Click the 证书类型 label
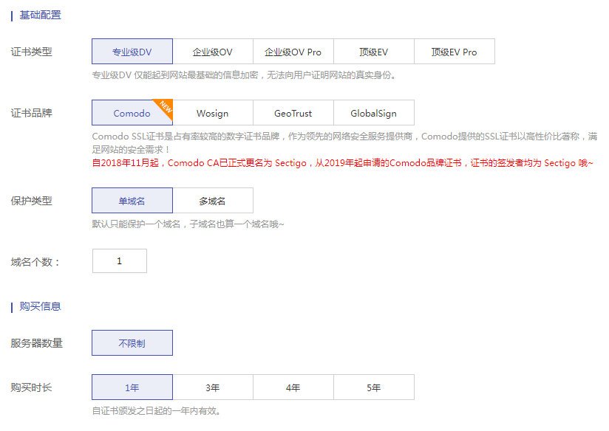Viewport: 609px width, 431px height. coord(32,52)
